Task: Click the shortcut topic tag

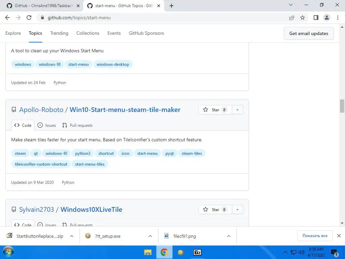Action: point(106,153)
